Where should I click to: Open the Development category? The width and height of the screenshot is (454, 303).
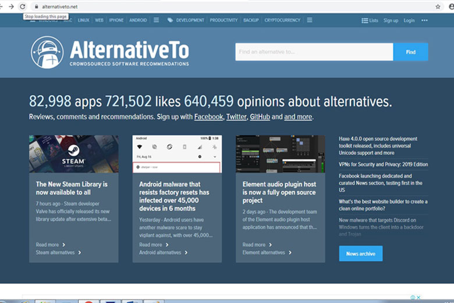pyautogui.click(x=190, y=20)
